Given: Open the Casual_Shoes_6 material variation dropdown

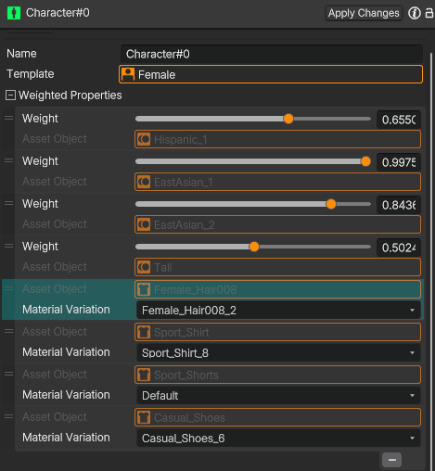Looking at the screenshot, I should pos(278,439).
